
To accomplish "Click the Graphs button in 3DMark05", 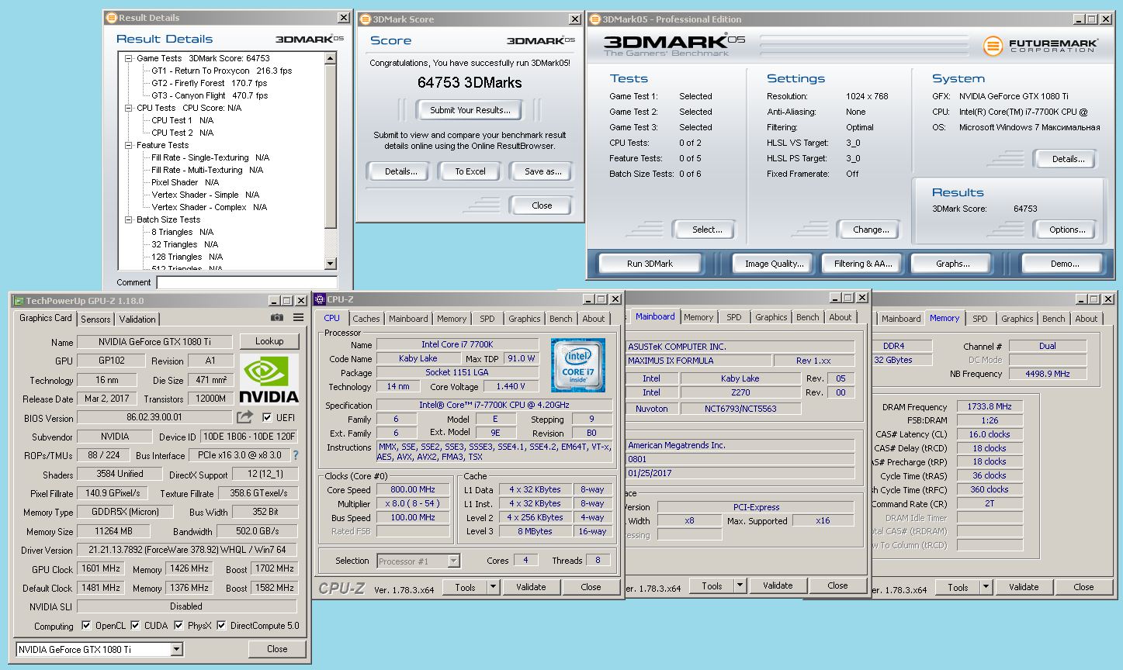I will click(953, 264).
